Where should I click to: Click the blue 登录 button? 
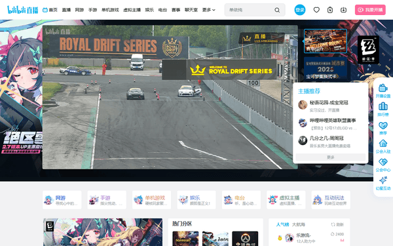(x=300, y=10)
